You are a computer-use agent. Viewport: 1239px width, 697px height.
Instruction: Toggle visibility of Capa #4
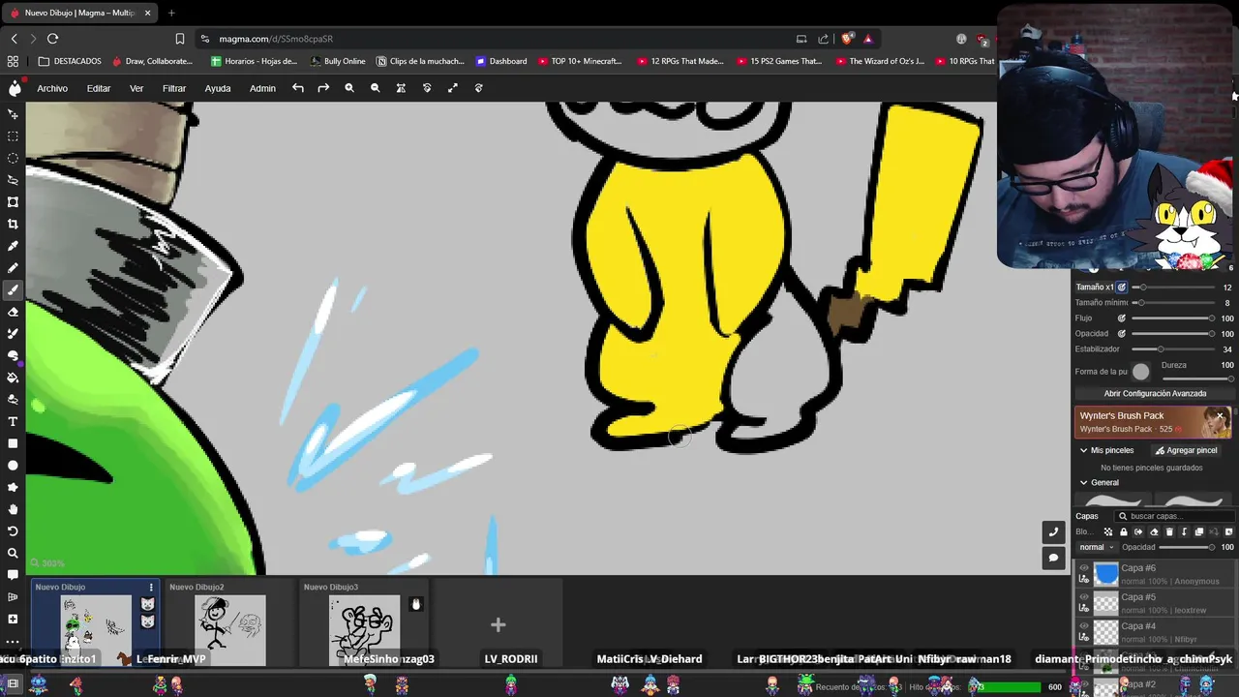tap(1084, 626)
